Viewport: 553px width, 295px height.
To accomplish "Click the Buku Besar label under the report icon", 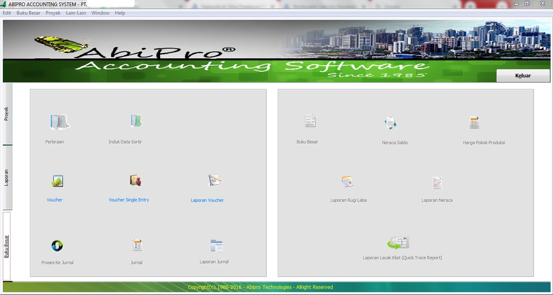I will (x=307, y=142).
